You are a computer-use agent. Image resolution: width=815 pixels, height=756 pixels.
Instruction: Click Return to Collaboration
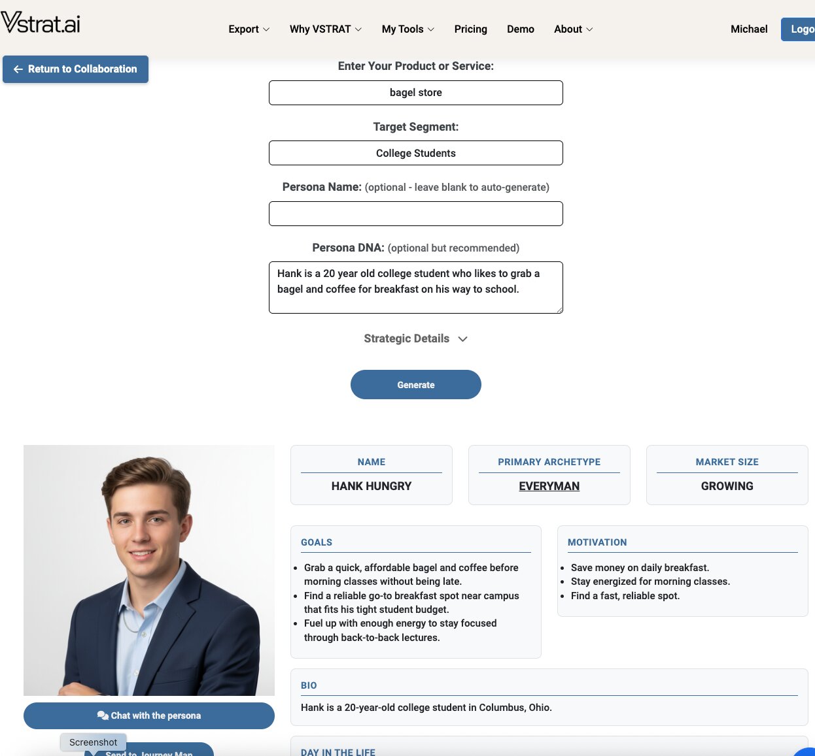[75, 69]
